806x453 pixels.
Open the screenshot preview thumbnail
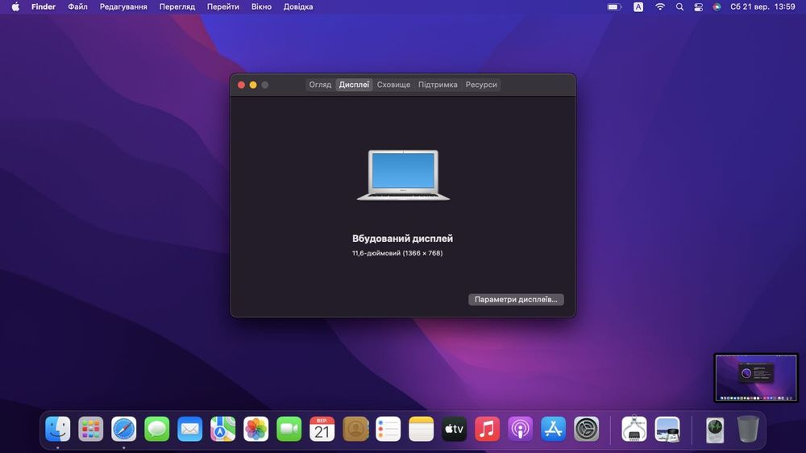point(756,377)
